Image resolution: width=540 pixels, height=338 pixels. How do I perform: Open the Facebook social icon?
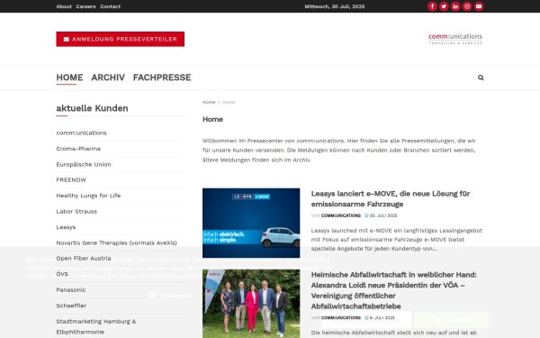(x=432, y=6)
